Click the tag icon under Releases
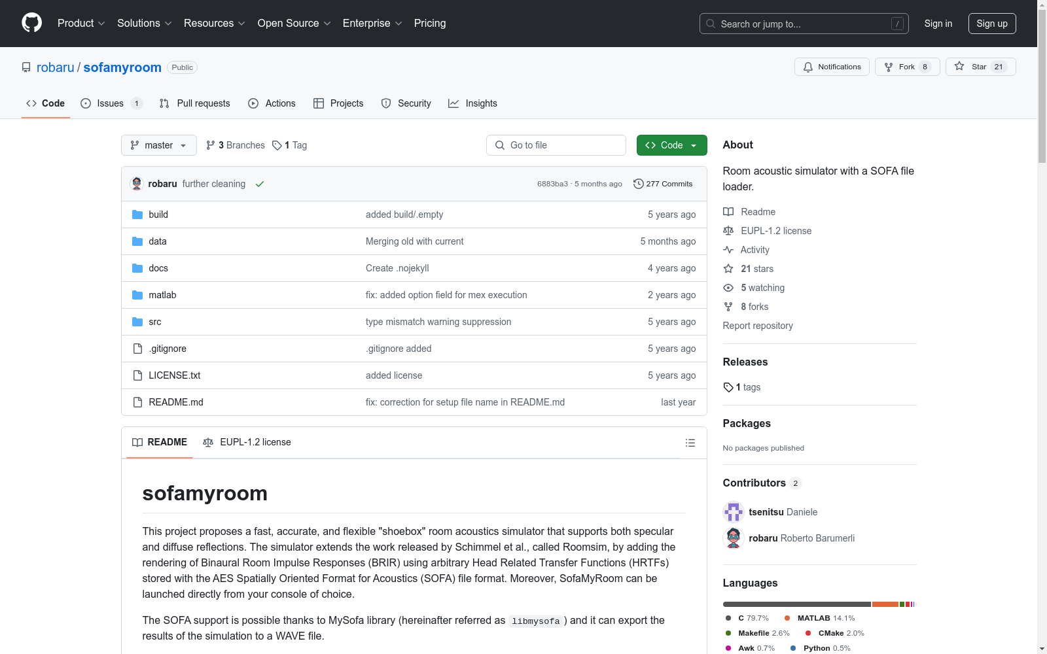1047x654 pixels. 728,387
